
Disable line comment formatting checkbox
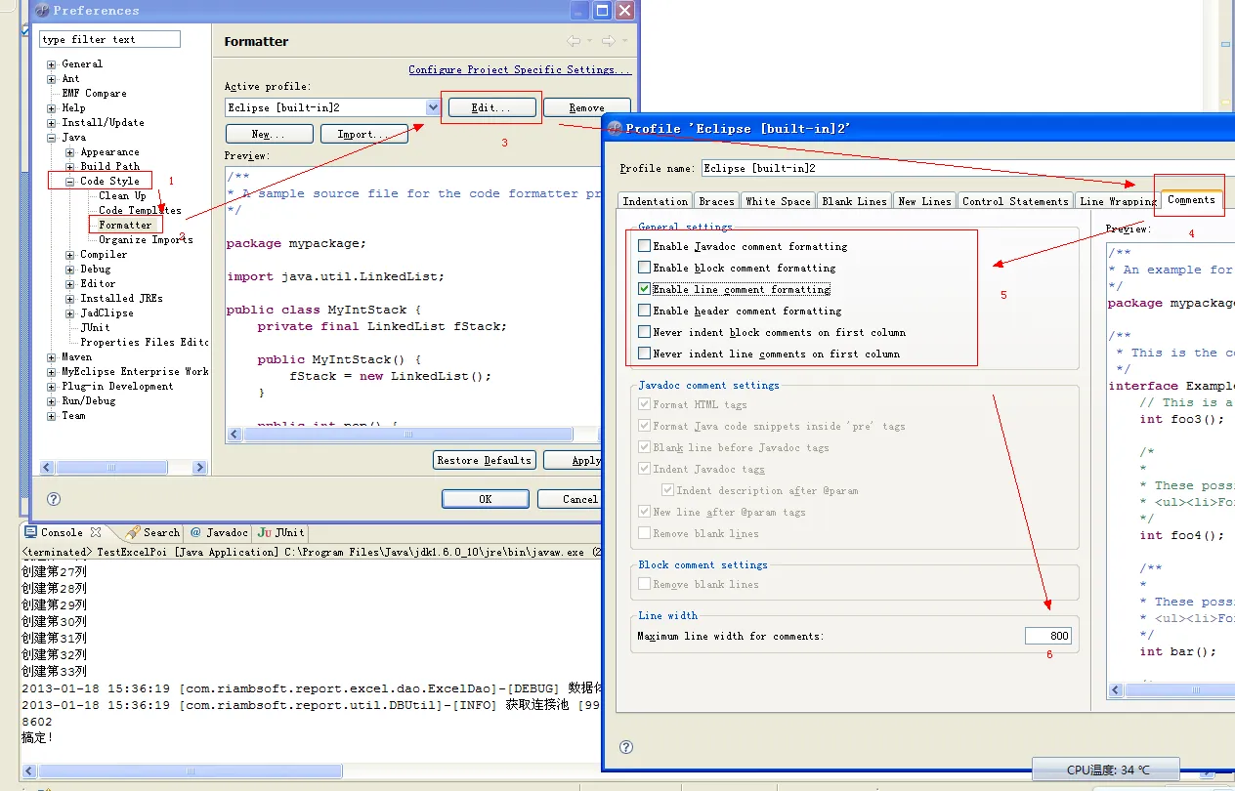tap(644, 290)
